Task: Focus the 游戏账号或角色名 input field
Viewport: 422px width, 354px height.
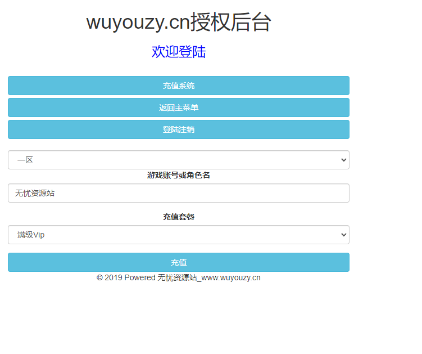Action: click(x=179, y=193)
